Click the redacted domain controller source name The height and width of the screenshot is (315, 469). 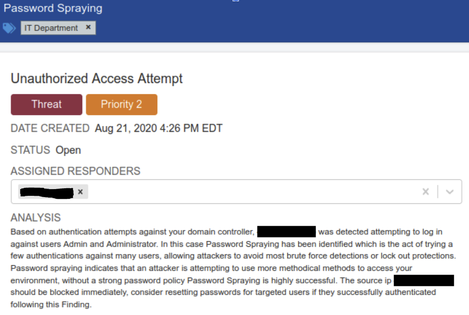[x=286, y=232]
